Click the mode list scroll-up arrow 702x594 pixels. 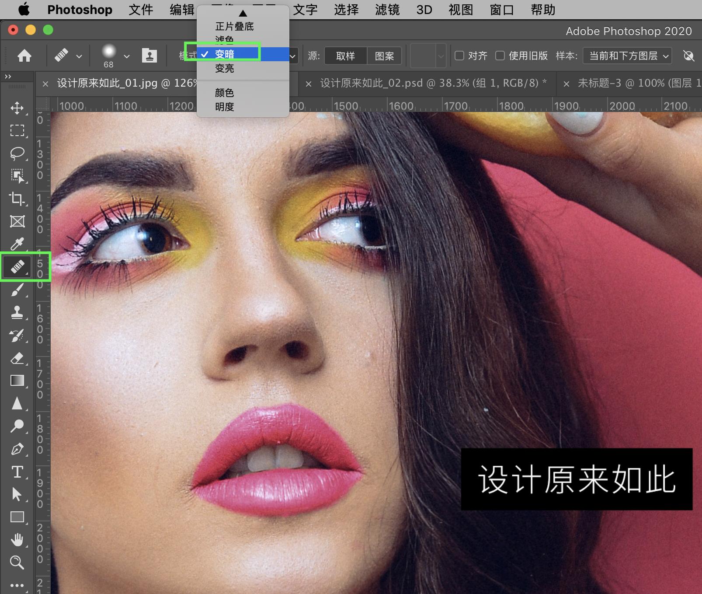tap(243, 14)
